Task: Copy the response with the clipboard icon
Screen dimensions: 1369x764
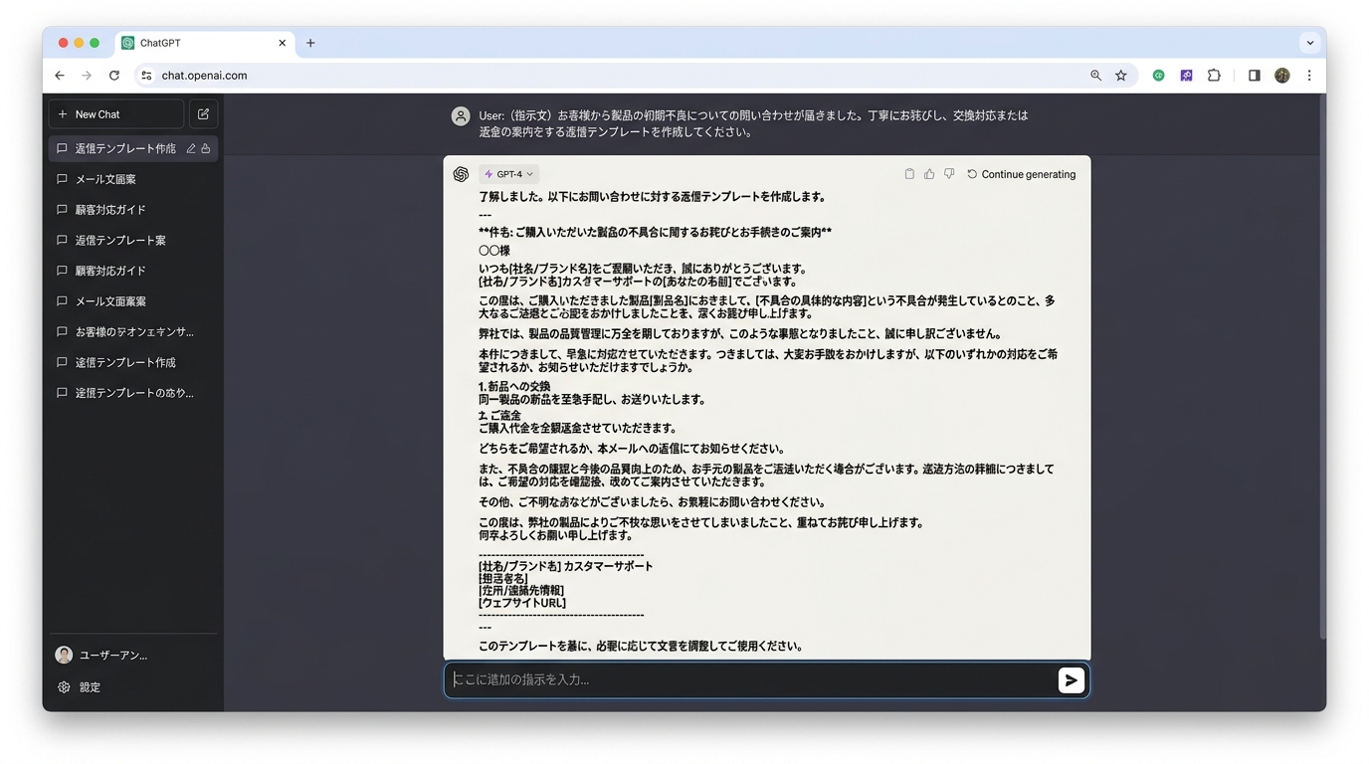Action: (909, 174)
